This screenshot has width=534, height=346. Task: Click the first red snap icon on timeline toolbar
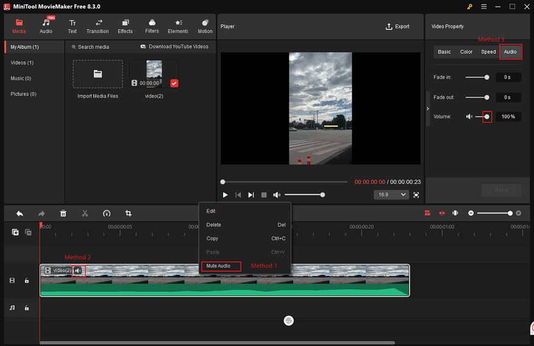427,213
